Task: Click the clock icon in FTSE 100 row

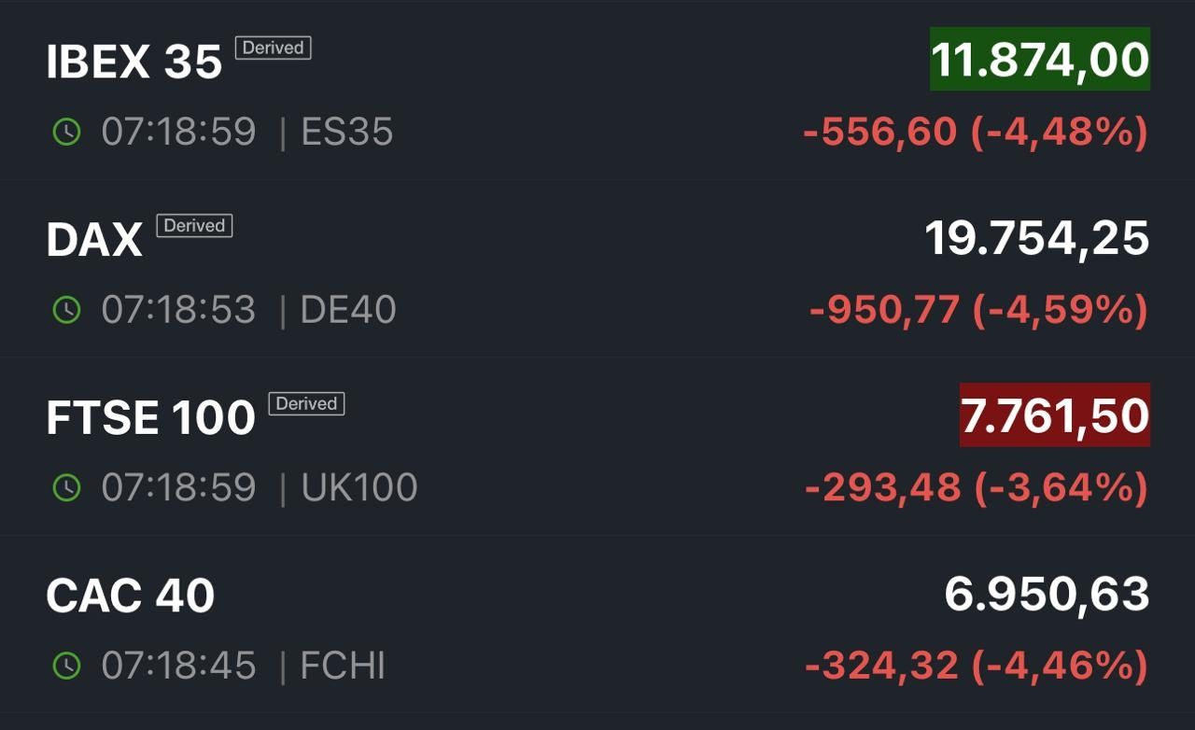Action: point(66,487)
